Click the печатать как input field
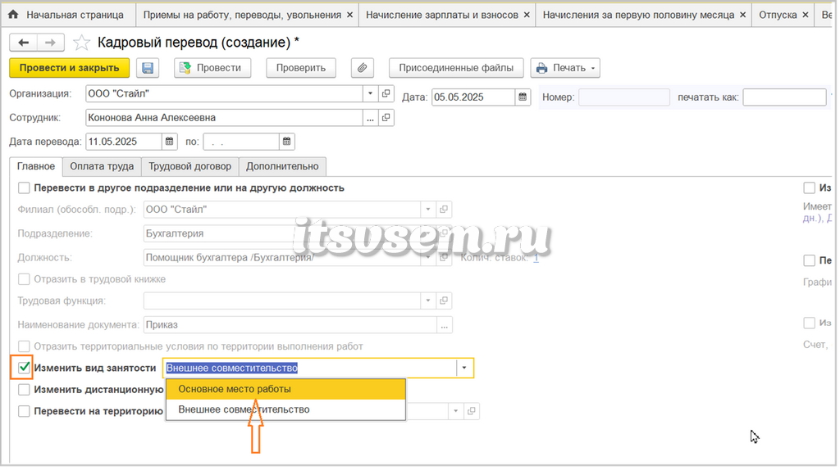Image resolution: width=840 pixels, height=470 pixels. click(x=784, y=97)
